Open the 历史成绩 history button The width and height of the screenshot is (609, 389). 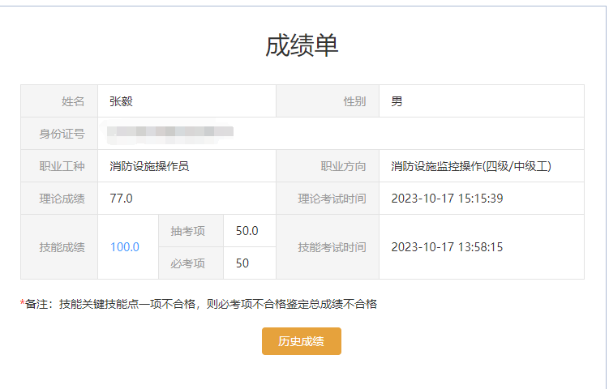(x=302, y=341)
